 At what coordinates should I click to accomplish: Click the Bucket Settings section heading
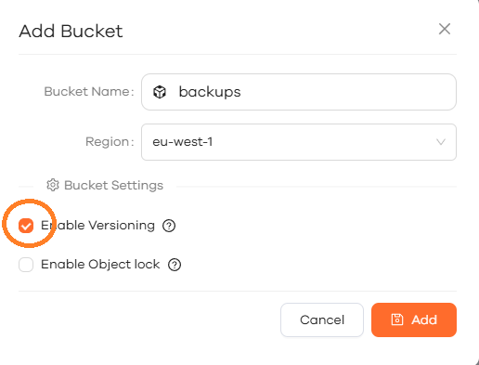[113, 185]
